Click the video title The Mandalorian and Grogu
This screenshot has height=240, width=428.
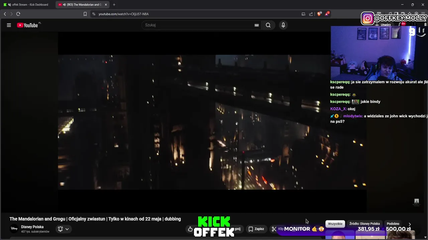pos(95,219)
